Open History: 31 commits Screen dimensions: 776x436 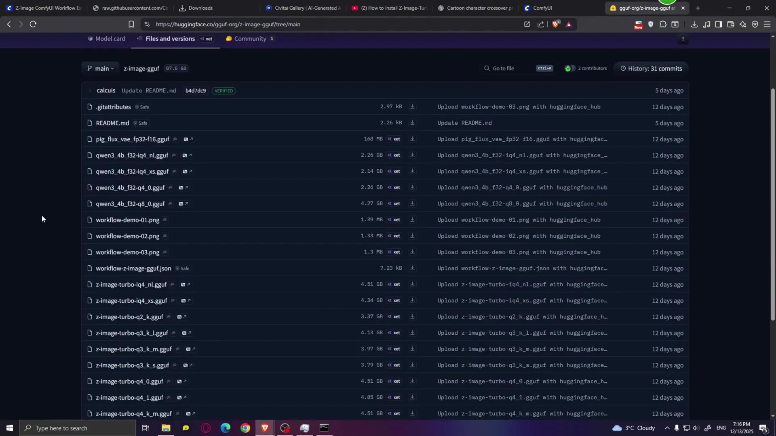(651, 69)
